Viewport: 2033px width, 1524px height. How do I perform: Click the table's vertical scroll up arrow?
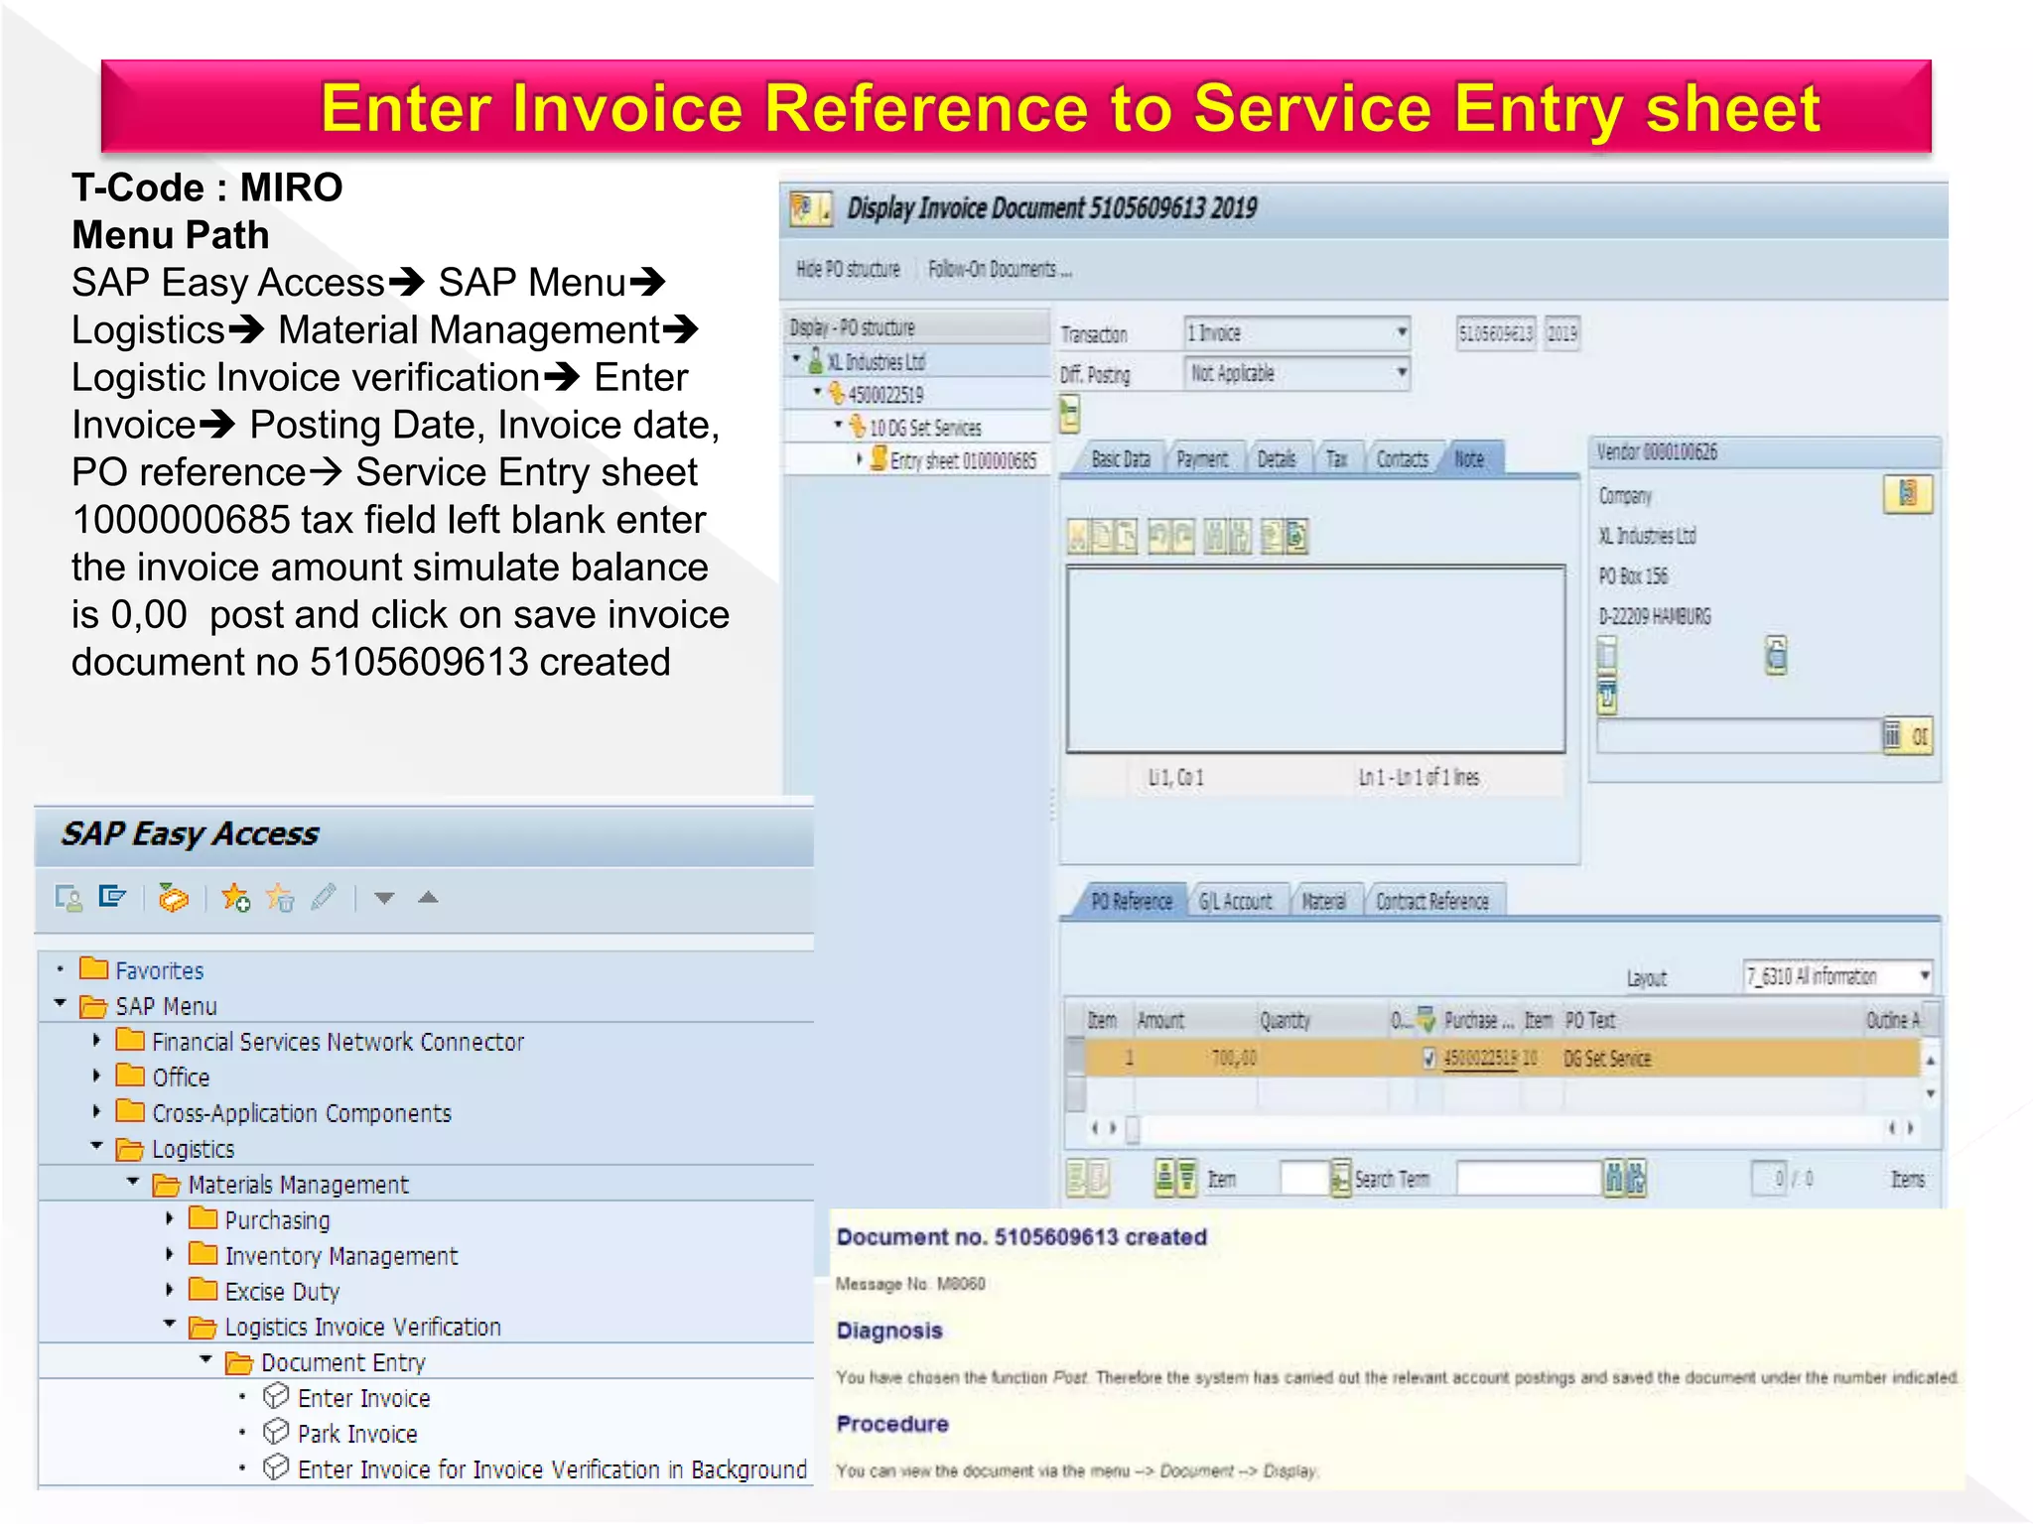1930,1061
